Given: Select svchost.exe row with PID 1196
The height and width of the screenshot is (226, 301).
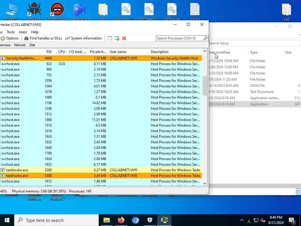Looking at the screenshot, I should coord(101,103).
